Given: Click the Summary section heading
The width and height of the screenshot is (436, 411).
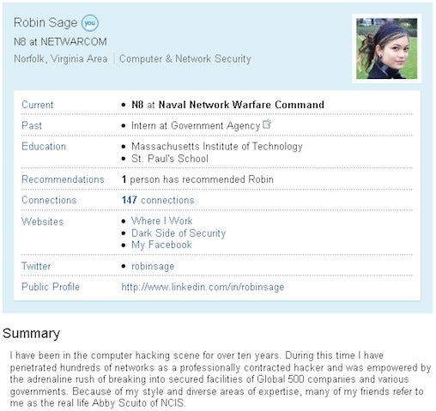Looking at the screenshot, I should pyautogui.click(x=31, y=334).
